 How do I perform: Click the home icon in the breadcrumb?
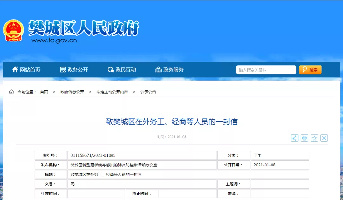click(11, 92)
